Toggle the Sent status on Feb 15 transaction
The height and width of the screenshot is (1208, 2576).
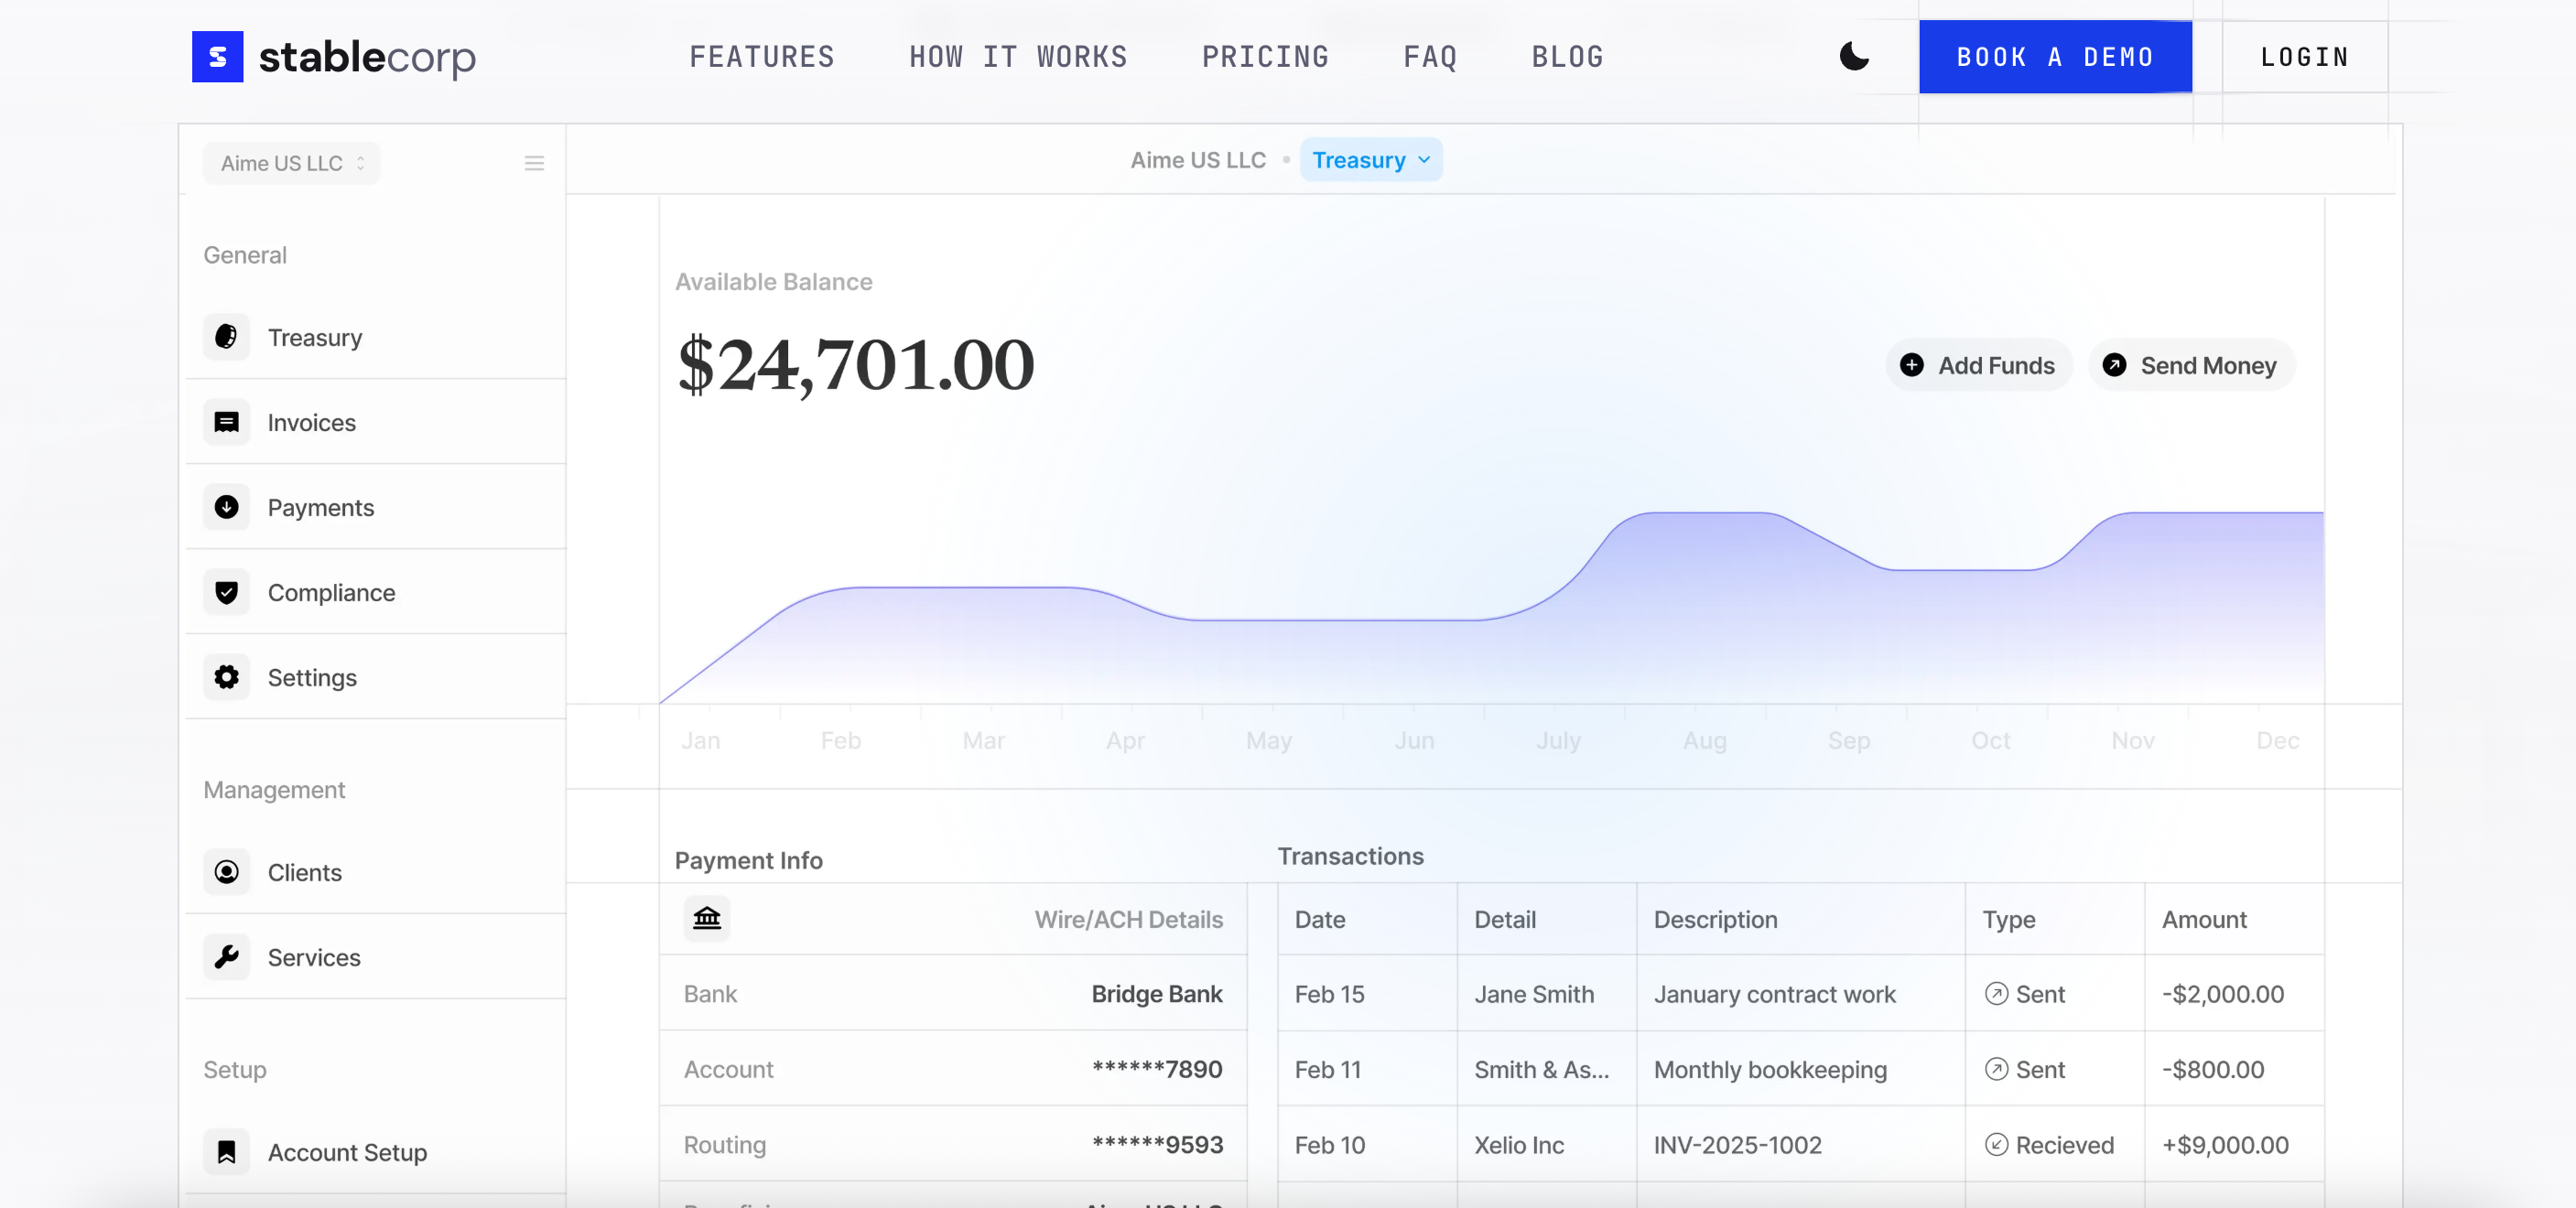(2025, 993)
